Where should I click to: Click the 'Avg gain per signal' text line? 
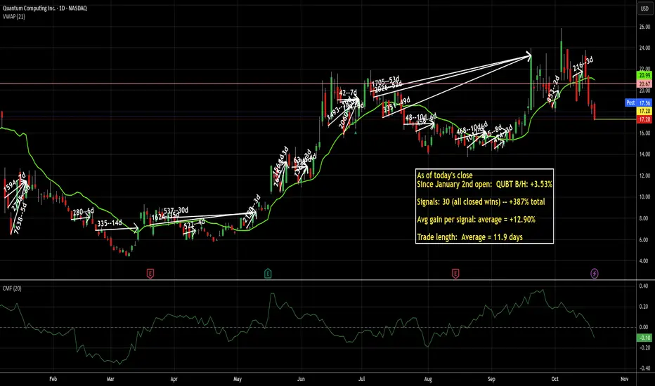(476, 220)
